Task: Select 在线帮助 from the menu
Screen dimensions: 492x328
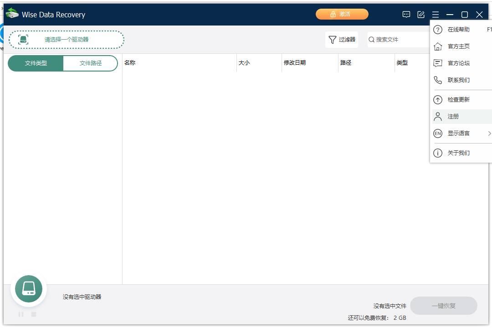Action: (x=458, y=30)
